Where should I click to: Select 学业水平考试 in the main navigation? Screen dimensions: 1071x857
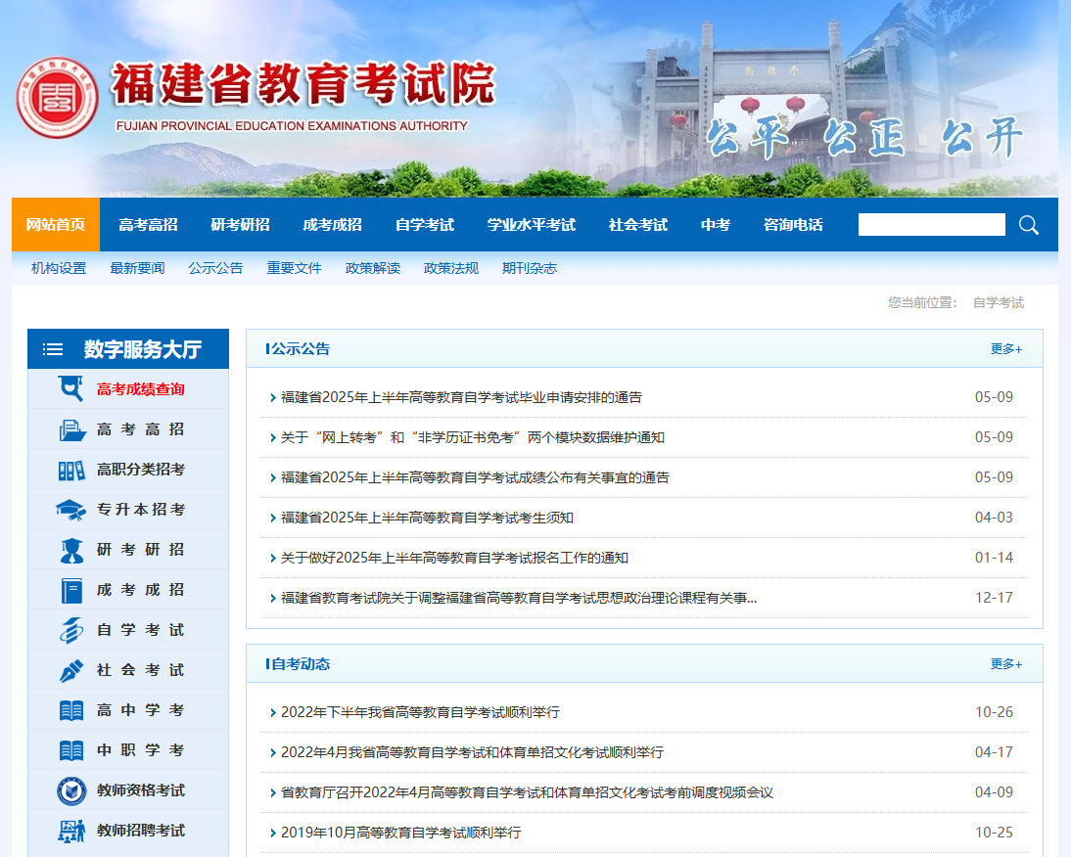[x=531, y=225]
